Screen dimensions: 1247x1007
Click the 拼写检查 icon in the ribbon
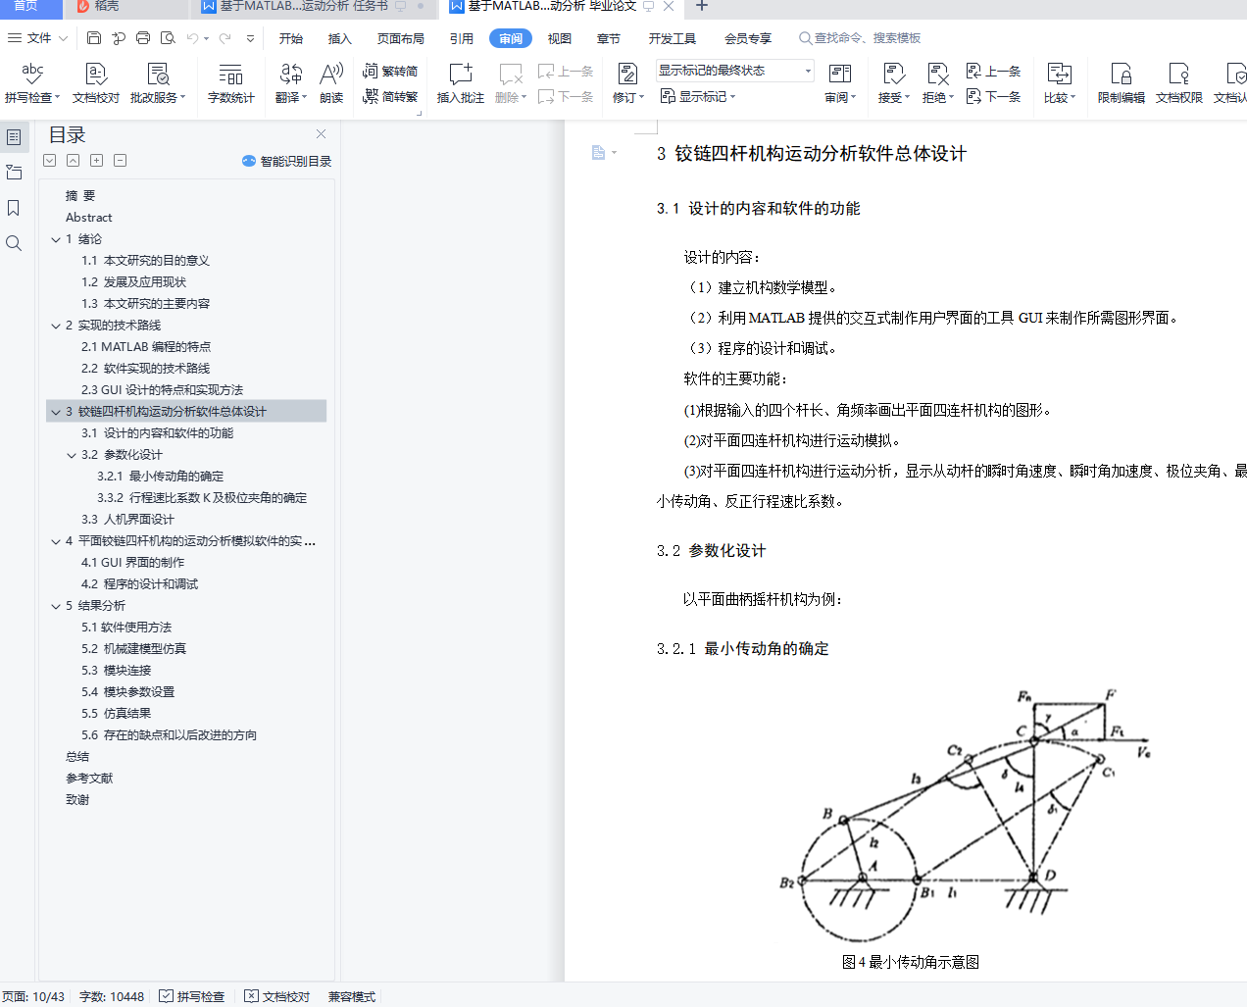click(x=32, y=82)
